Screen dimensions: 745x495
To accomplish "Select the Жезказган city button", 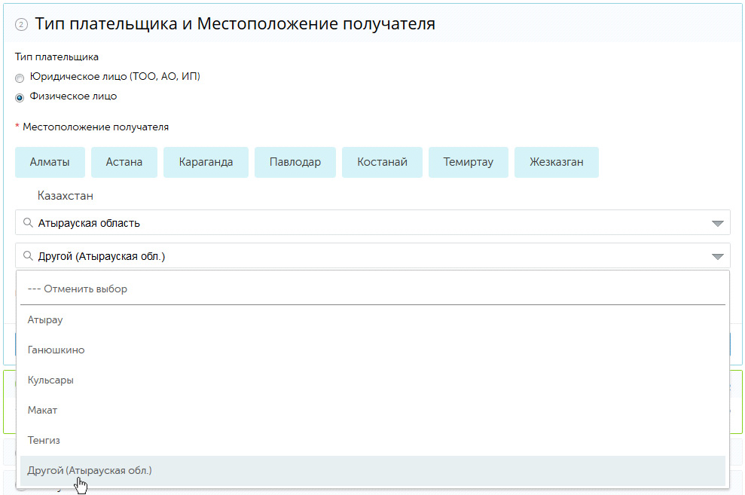I will tap(556, 162).
